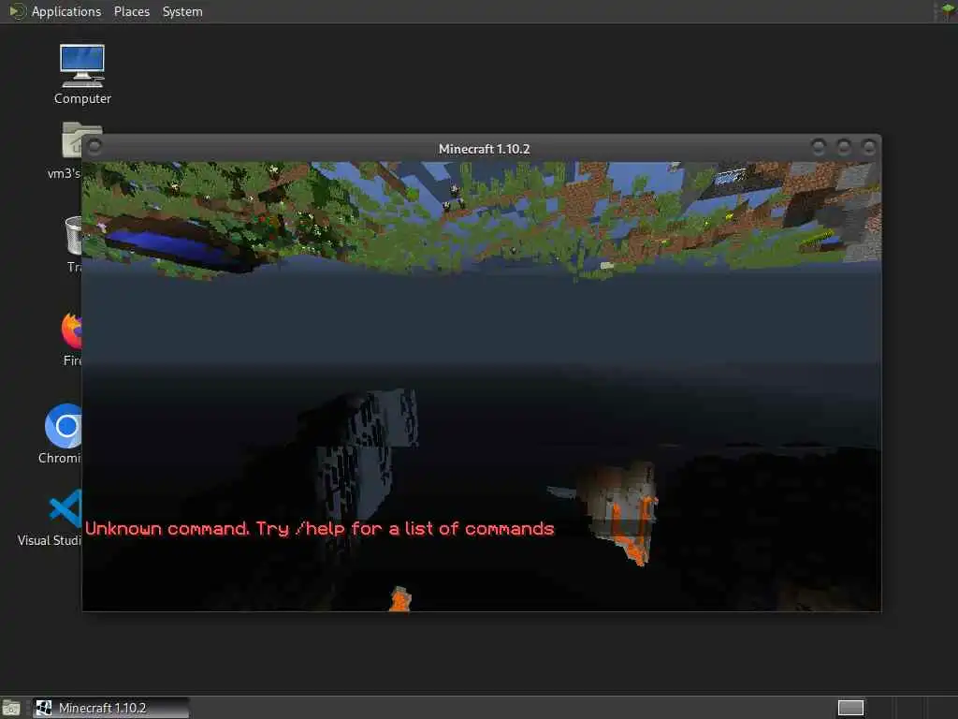
Task: Select the vm3's home folder icon
Action: (x=72, y=151)
